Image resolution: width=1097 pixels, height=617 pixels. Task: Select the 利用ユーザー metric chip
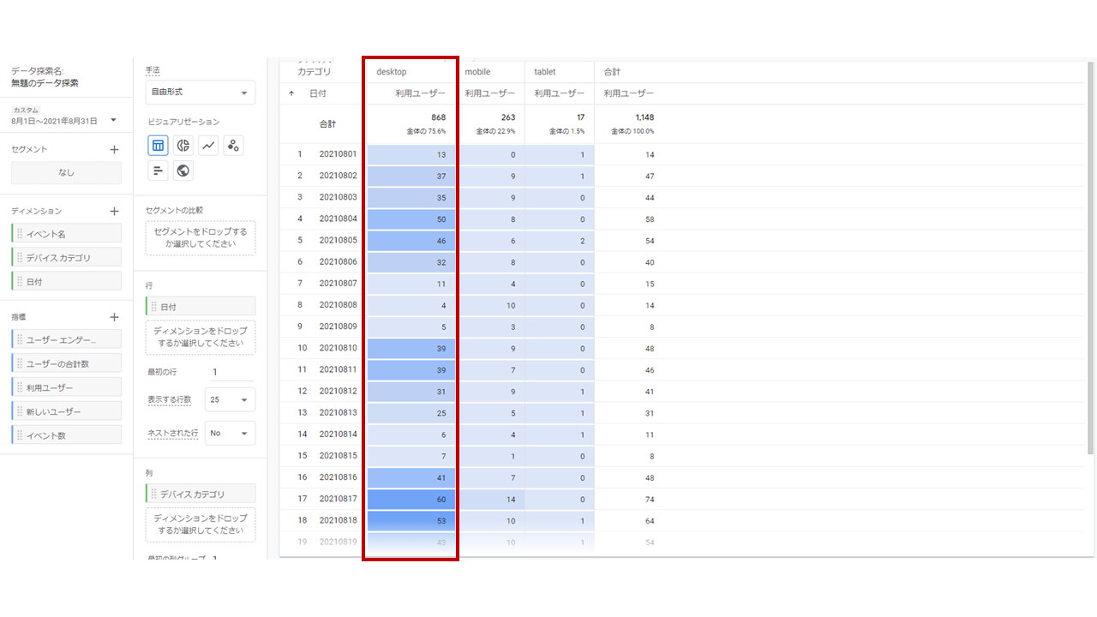click(x=66, y=386)
